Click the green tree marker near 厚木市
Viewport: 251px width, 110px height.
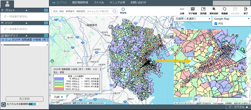52,61
